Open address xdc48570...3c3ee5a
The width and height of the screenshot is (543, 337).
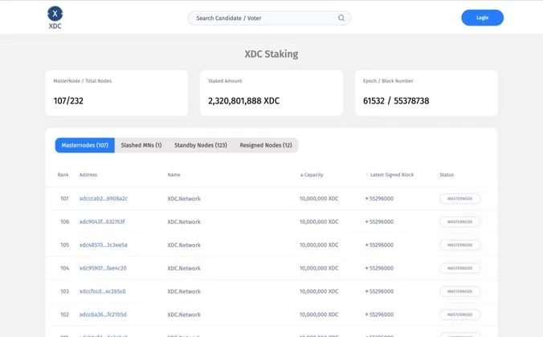pyautogui.click(x=103, y=245)
